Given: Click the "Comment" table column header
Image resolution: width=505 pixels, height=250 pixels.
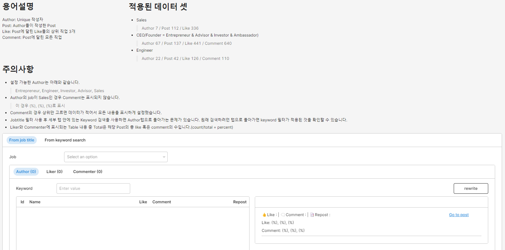Looking at the screenshot, I should click(162, 202).
